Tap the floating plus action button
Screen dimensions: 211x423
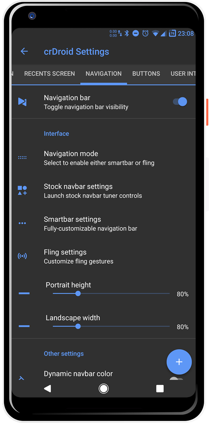179,362
